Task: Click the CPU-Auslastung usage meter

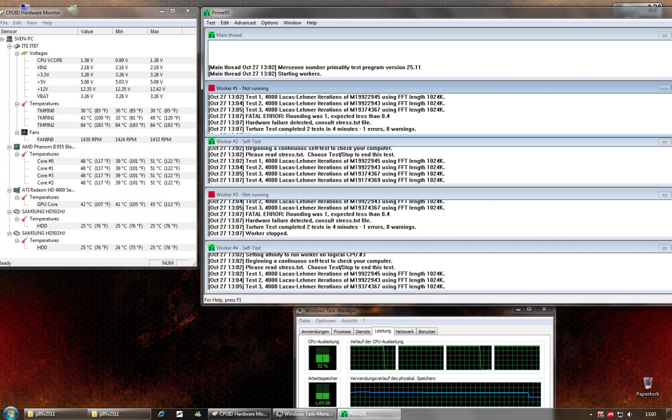Action: [323, 358]
